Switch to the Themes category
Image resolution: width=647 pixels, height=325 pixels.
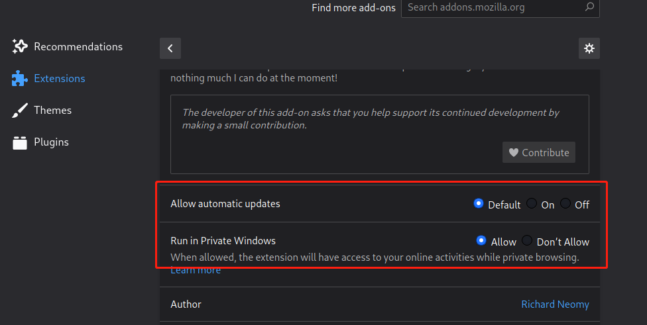42,111
